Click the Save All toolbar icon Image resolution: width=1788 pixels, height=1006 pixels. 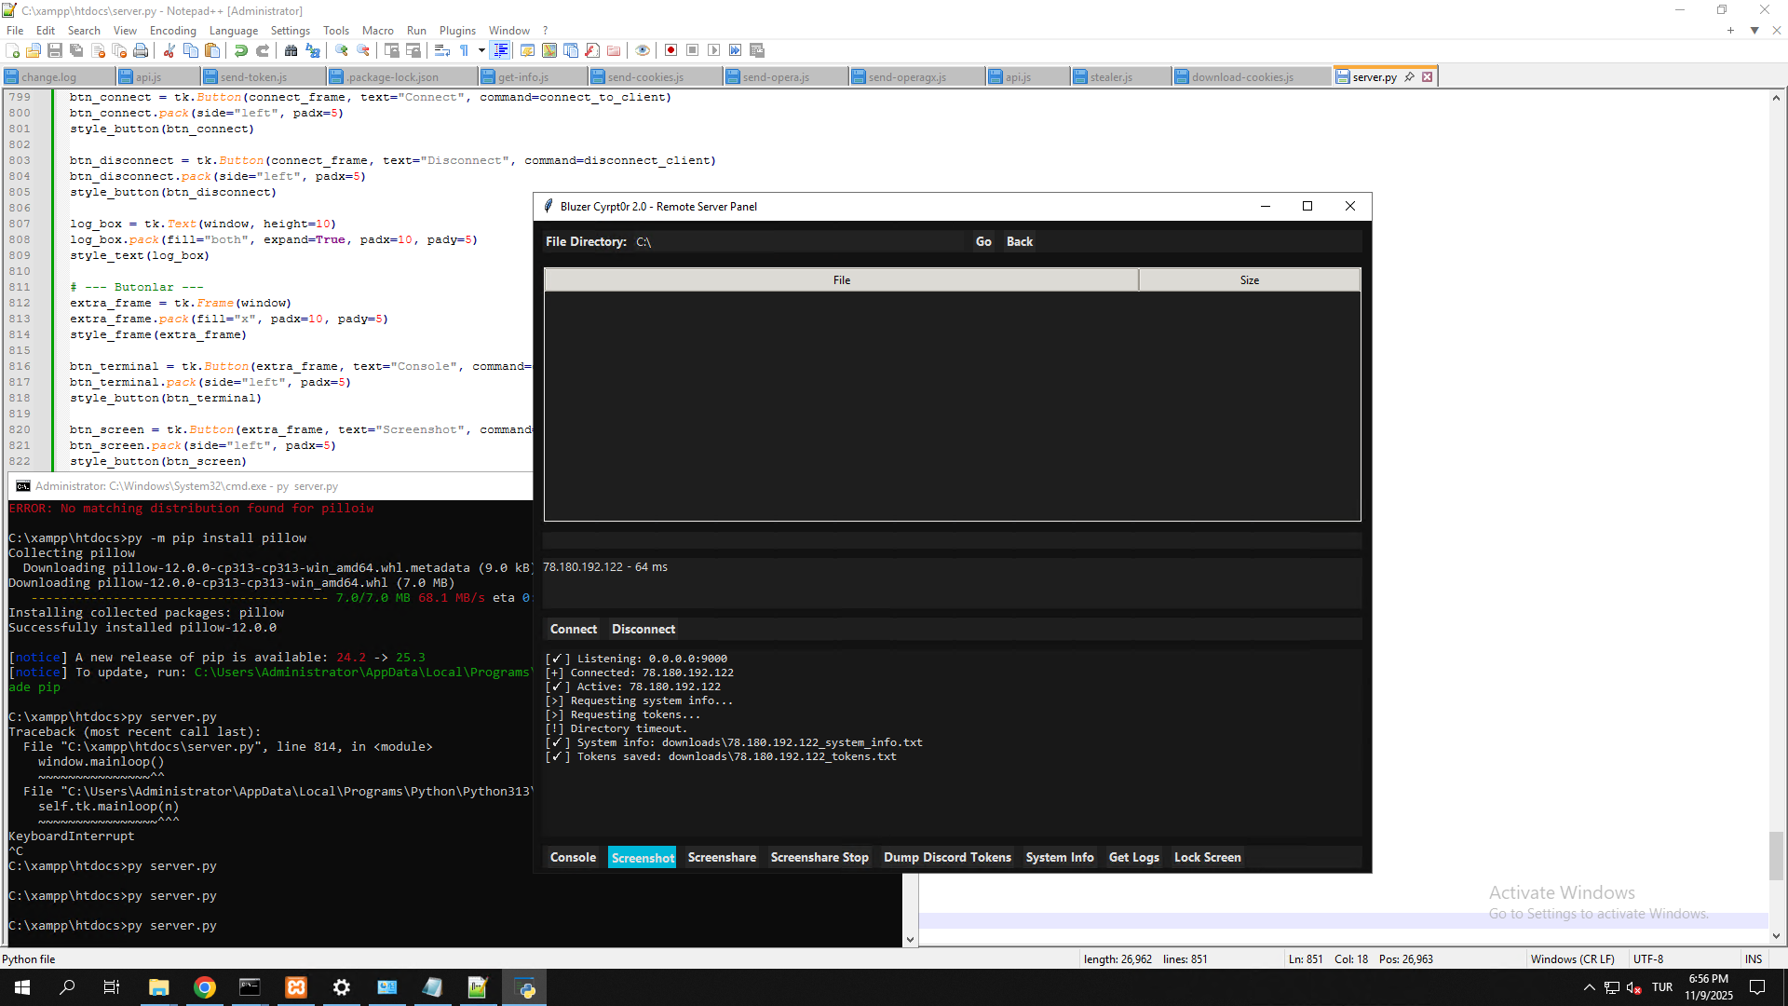click(x=76, y=50)
